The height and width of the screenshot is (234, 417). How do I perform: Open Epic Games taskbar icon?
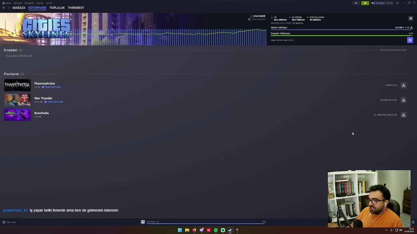[x=237, y=230]
